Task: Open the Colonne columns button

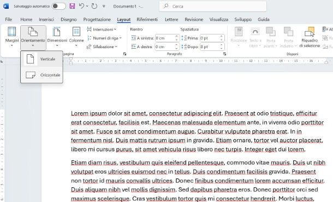Action: (x=76, y=37)
